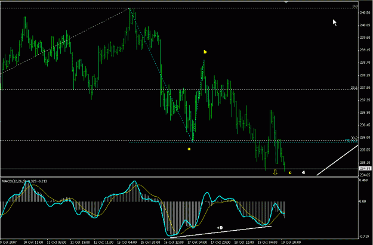Select the white wave label '4'
The height and width of the screenshot is (245, 373).
click(x=303, y=172)
